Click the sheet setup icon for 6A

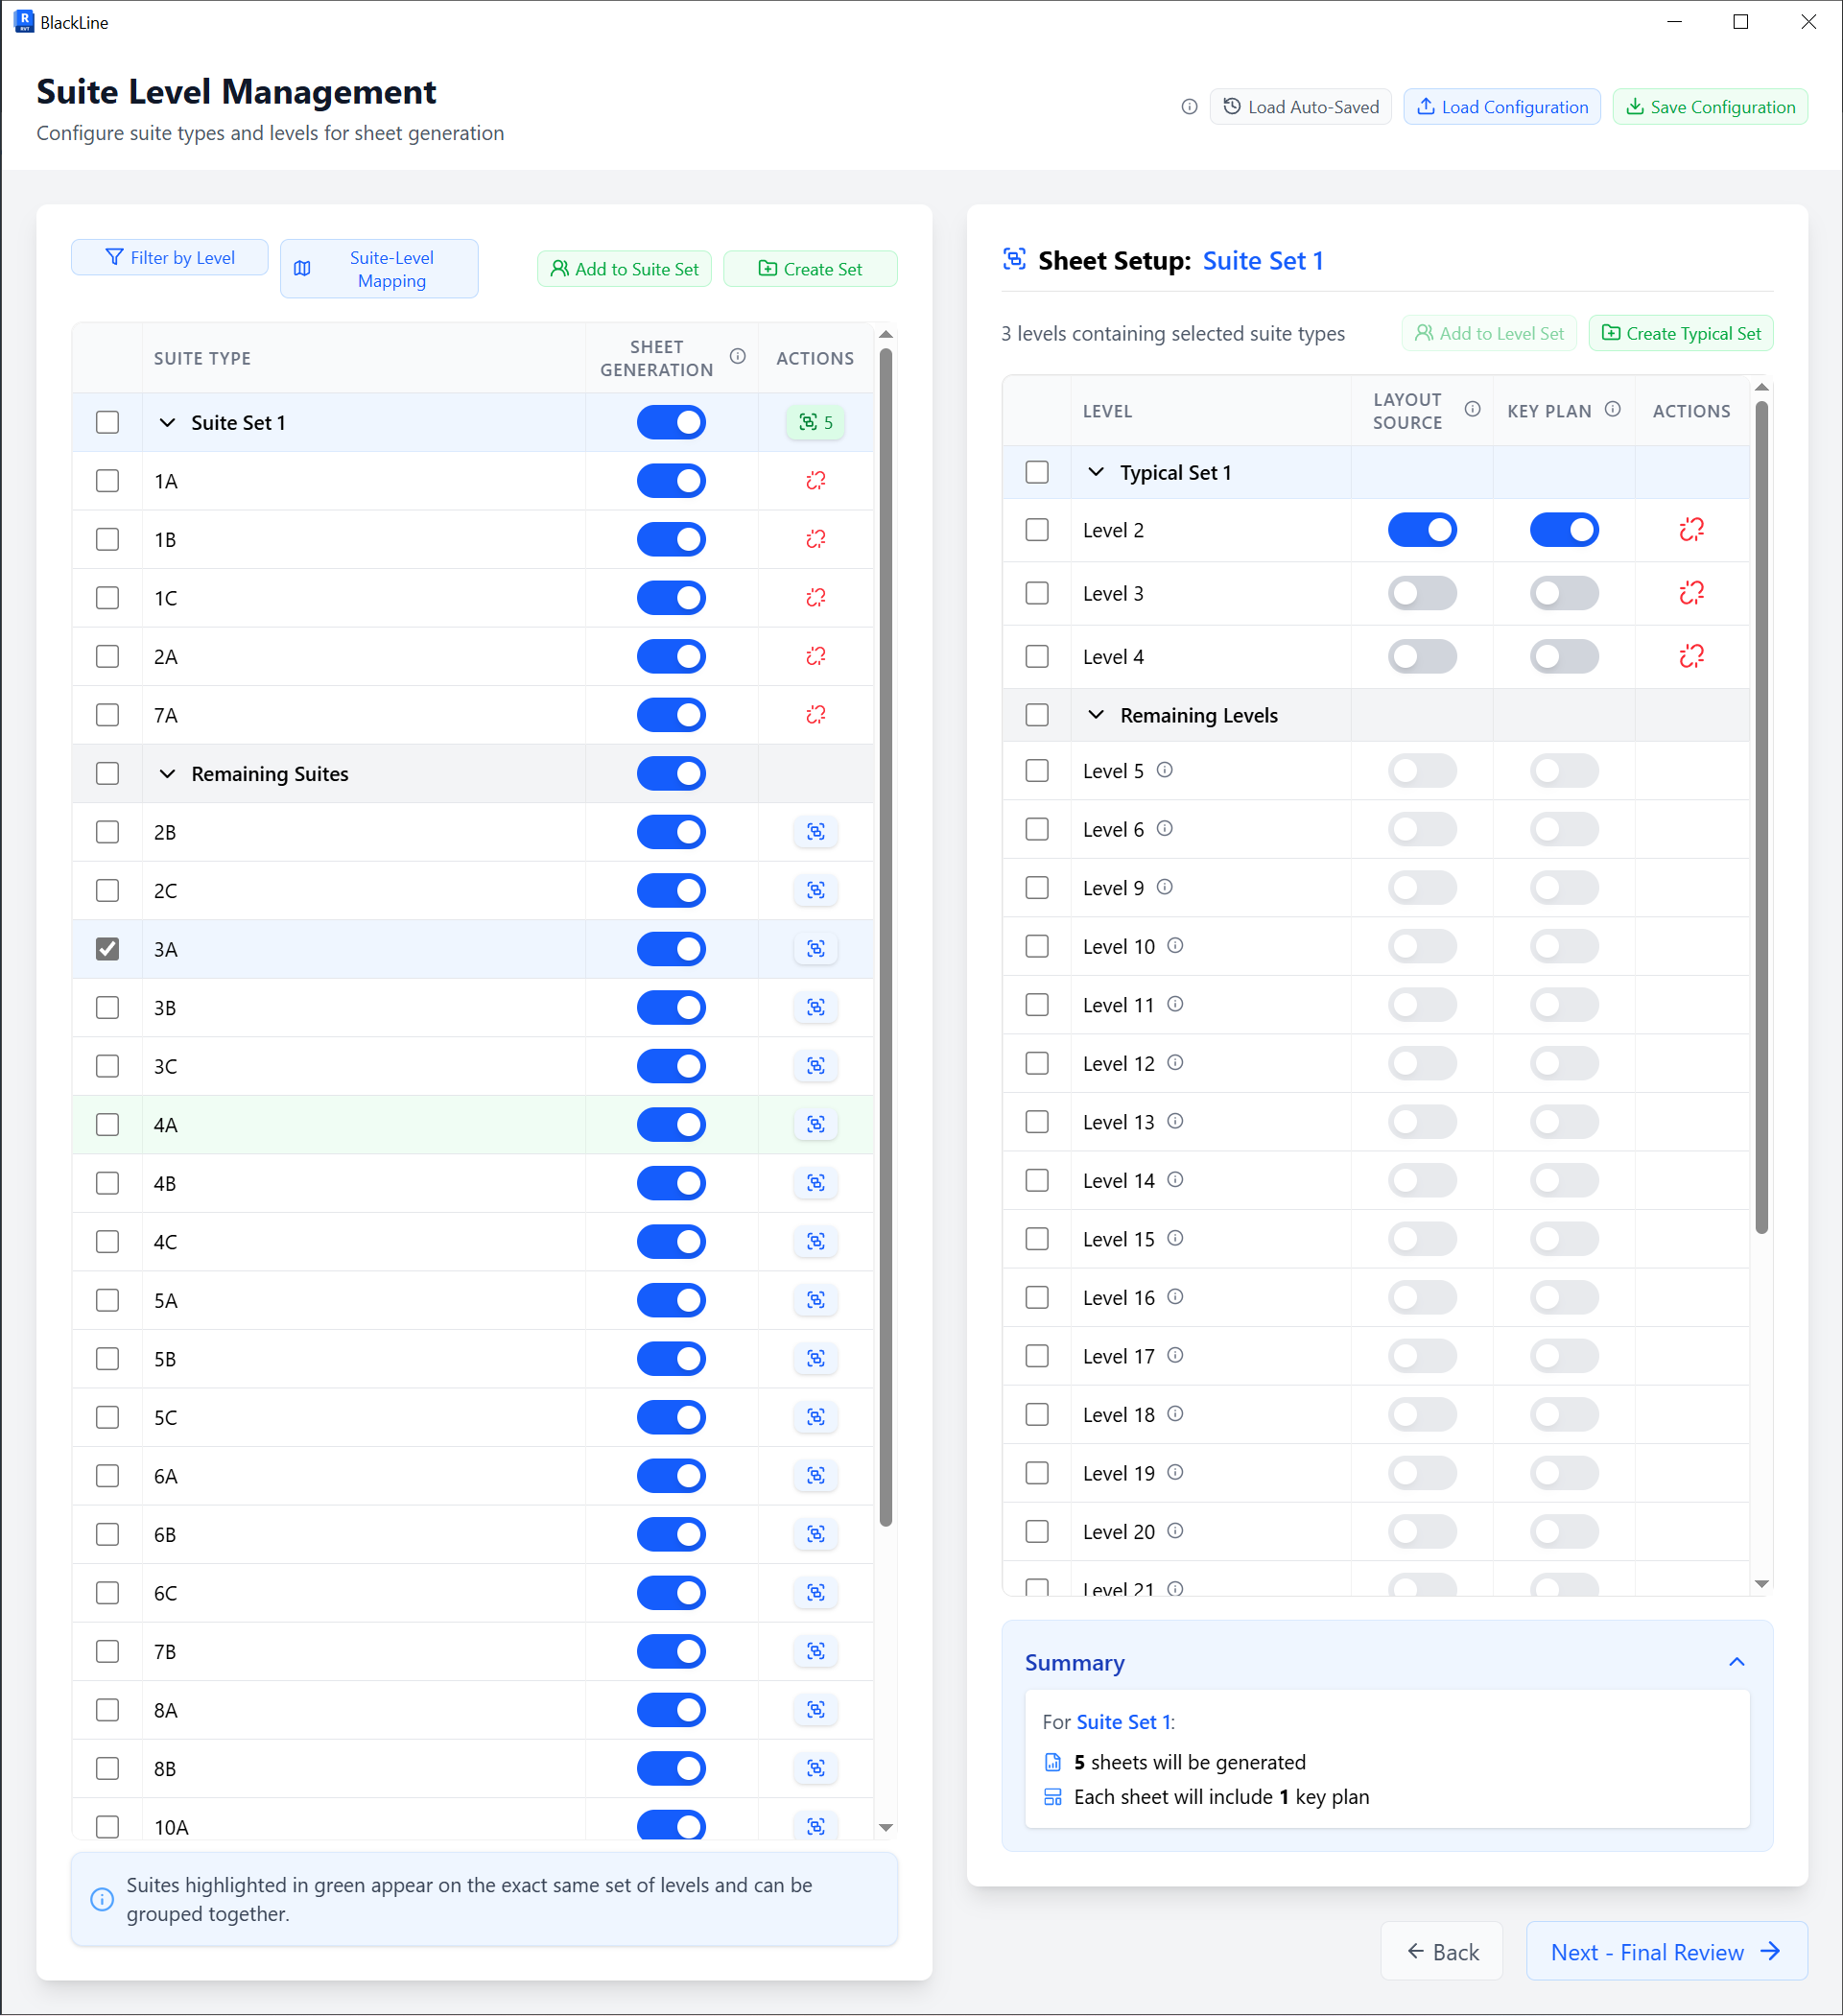click(x=815, y=1475)
